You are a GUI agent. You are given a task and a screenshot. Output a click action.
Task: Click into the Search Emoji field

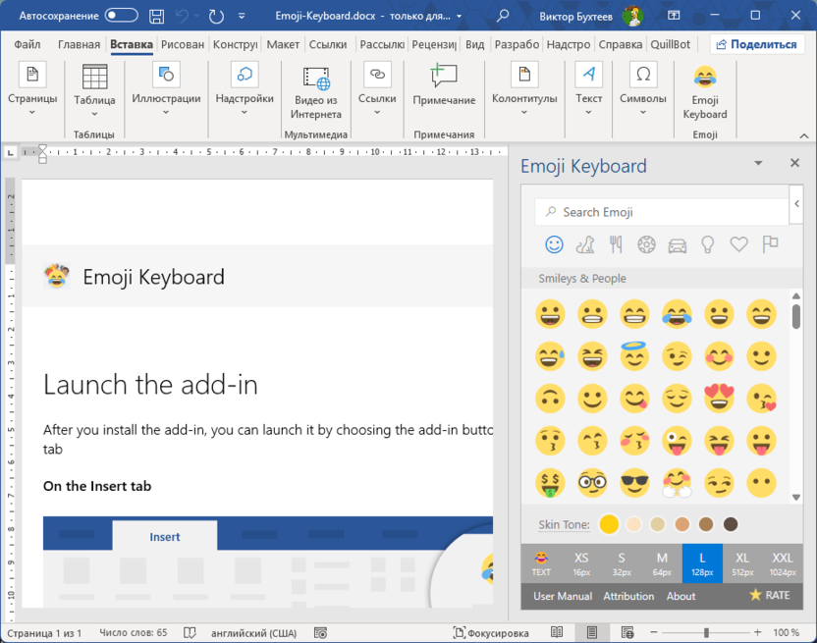point(668,212)
